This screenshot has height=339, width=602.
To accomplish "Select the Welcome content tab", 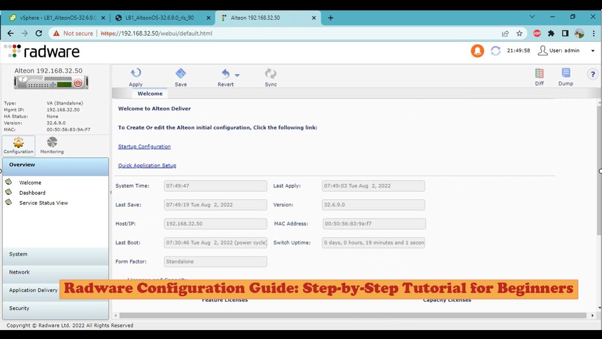I will coord(150,94).
